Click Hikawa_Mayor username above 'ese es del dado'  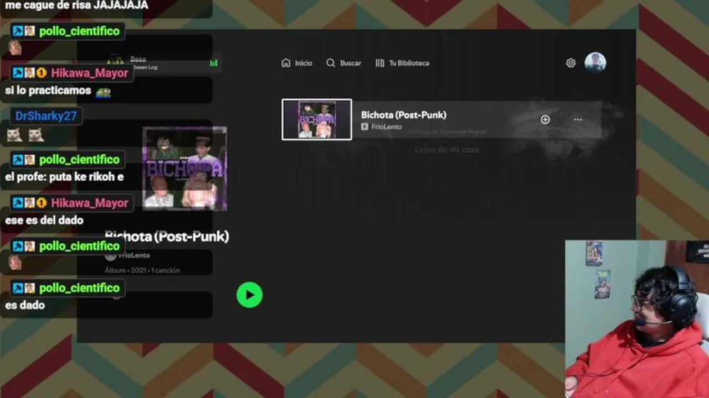(90, 203)
